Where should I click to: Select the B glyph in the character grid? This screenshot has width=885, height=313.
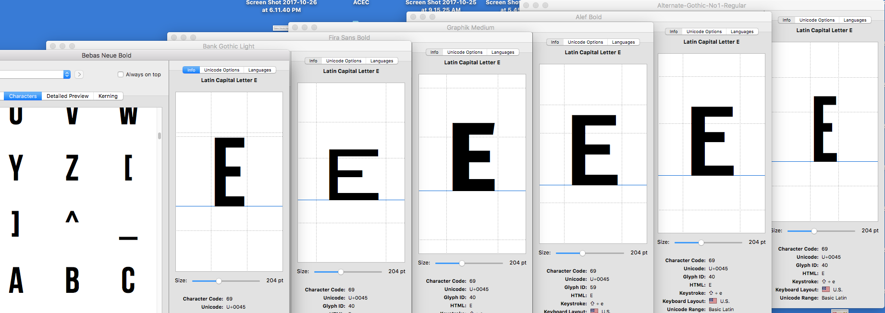coord(72,280)
